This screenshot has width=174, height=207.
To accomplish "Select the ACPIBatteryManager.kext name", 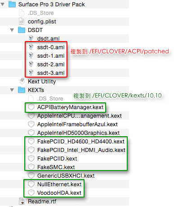I will coord(70,107).
